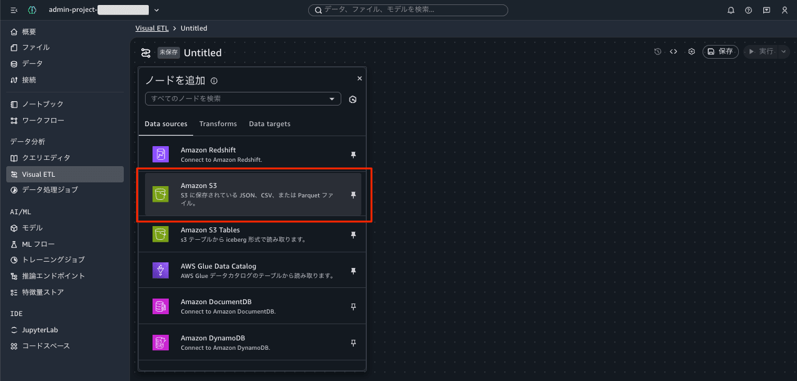
Task: Click the Amazon S3 Tables label
Action: (210, 230)
